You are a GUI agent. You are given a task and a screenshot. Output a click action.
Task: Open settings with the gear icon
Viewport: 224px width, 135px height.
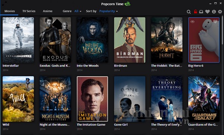pos(220,12)
